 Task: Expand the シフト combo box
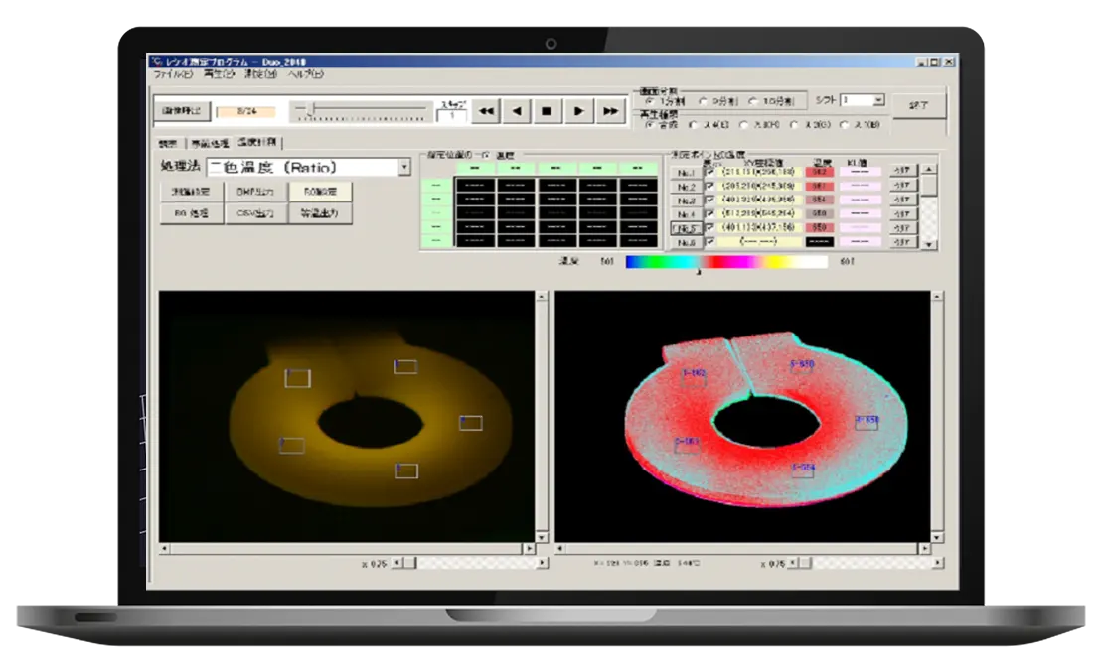[x=878, y=100]
